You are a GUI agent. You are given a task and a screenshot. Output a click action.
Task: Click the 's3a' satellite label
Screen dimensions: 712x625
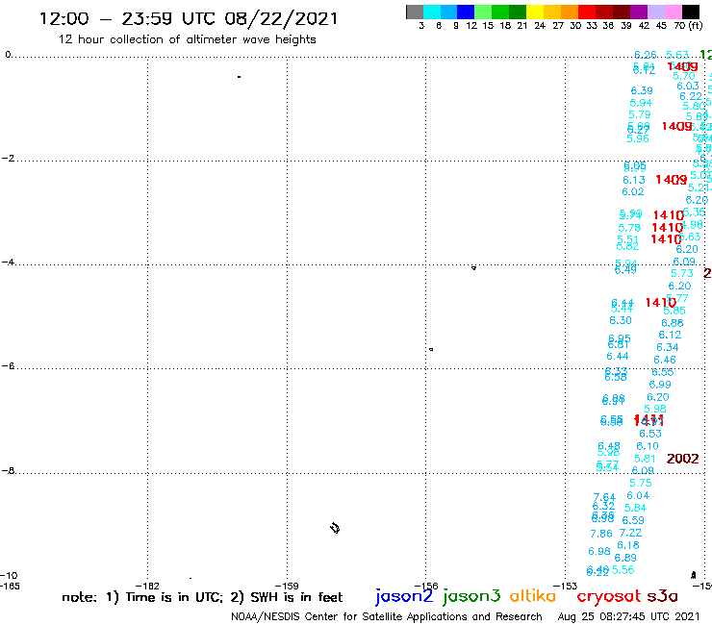click(662, 596)
